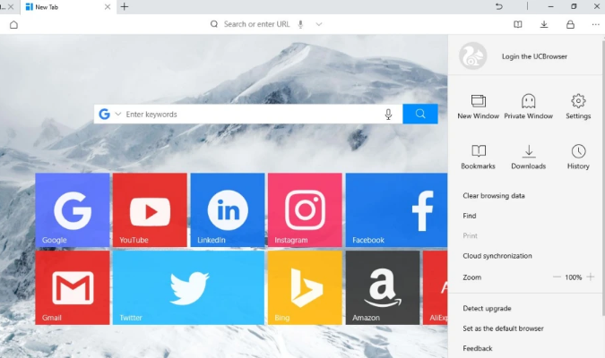The height and width of the screenshot is (358, 605).
Task: Open History clock in menu panel
Action: 578,158
